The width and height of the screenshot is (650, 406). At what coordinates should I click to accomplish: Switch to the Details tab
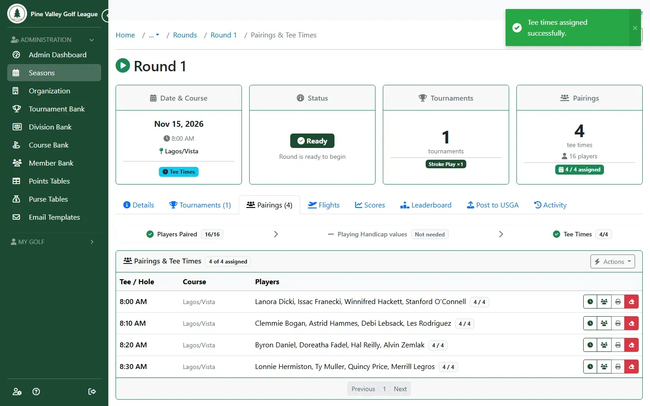click(x=139, y=205)
